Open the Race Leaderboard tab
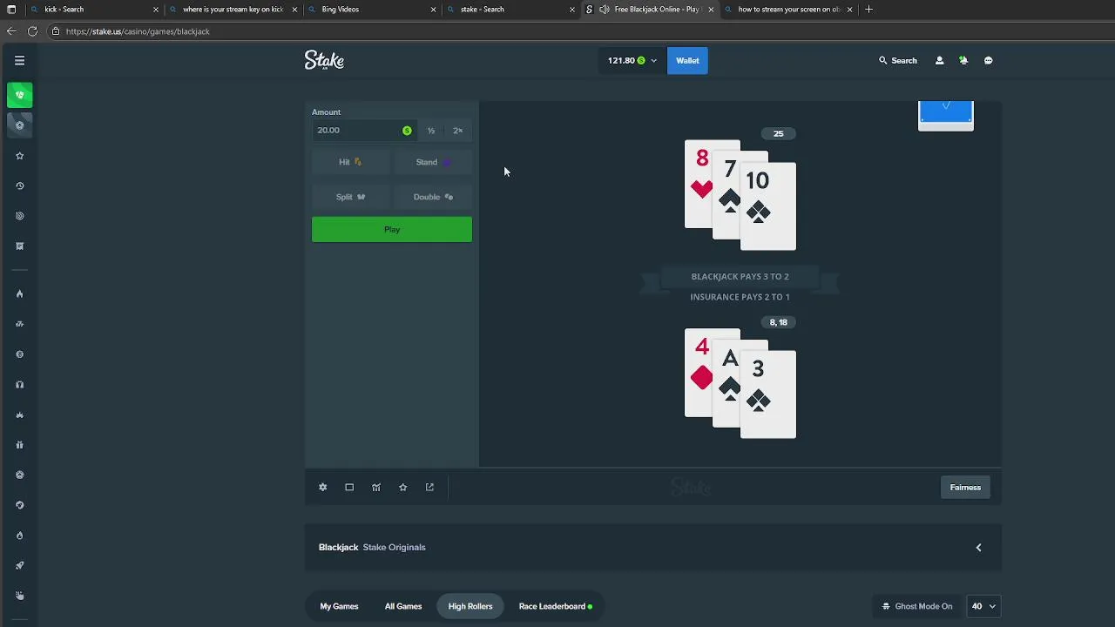This screenshot has height=627, width=1115. pyautogui.click(x=555, y=606)
